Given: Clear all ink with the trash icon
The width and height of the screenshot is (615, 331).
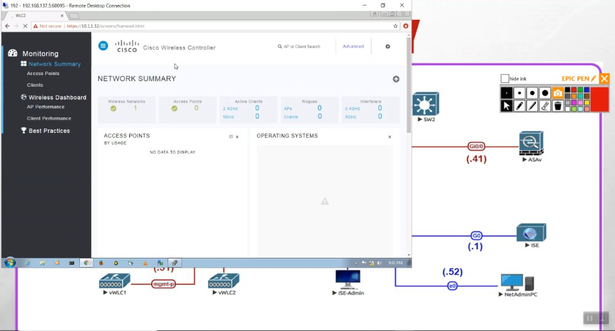Looking at the screenshot, I should coord(558,106).
